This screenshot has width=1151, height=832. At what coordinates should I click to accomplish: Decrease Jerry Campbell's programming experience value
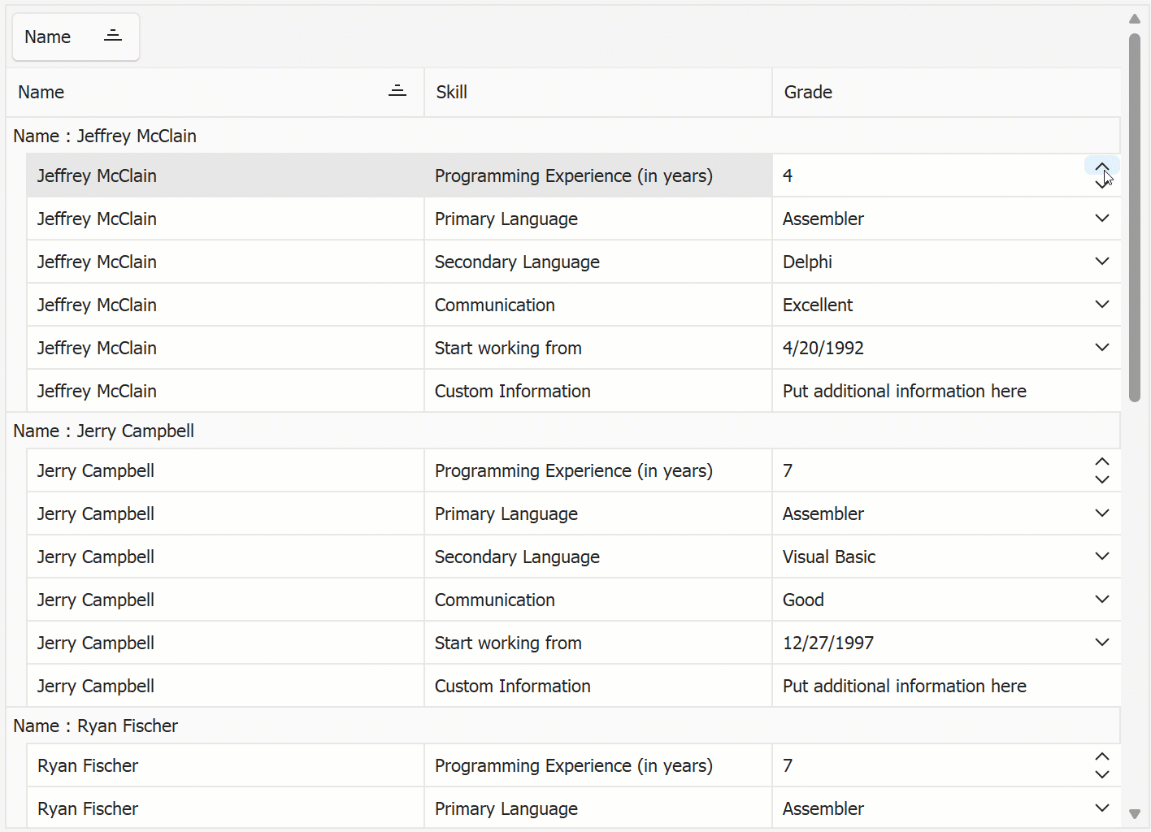point(1101,480)
